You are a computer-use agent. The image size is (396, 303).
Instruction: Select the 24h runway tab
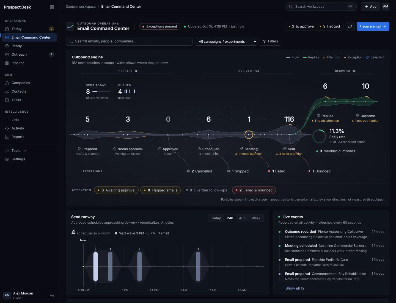tap(230, 218)
